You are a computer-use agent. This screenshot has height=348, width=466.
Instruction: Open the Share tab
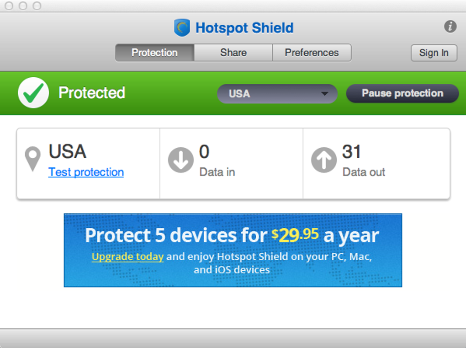click(x=233, y=53)
